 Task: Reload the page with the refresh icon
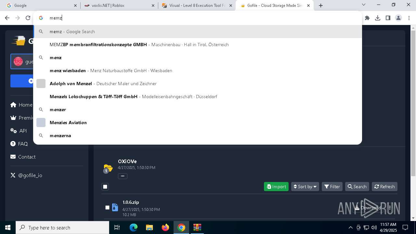click(28, 18)
